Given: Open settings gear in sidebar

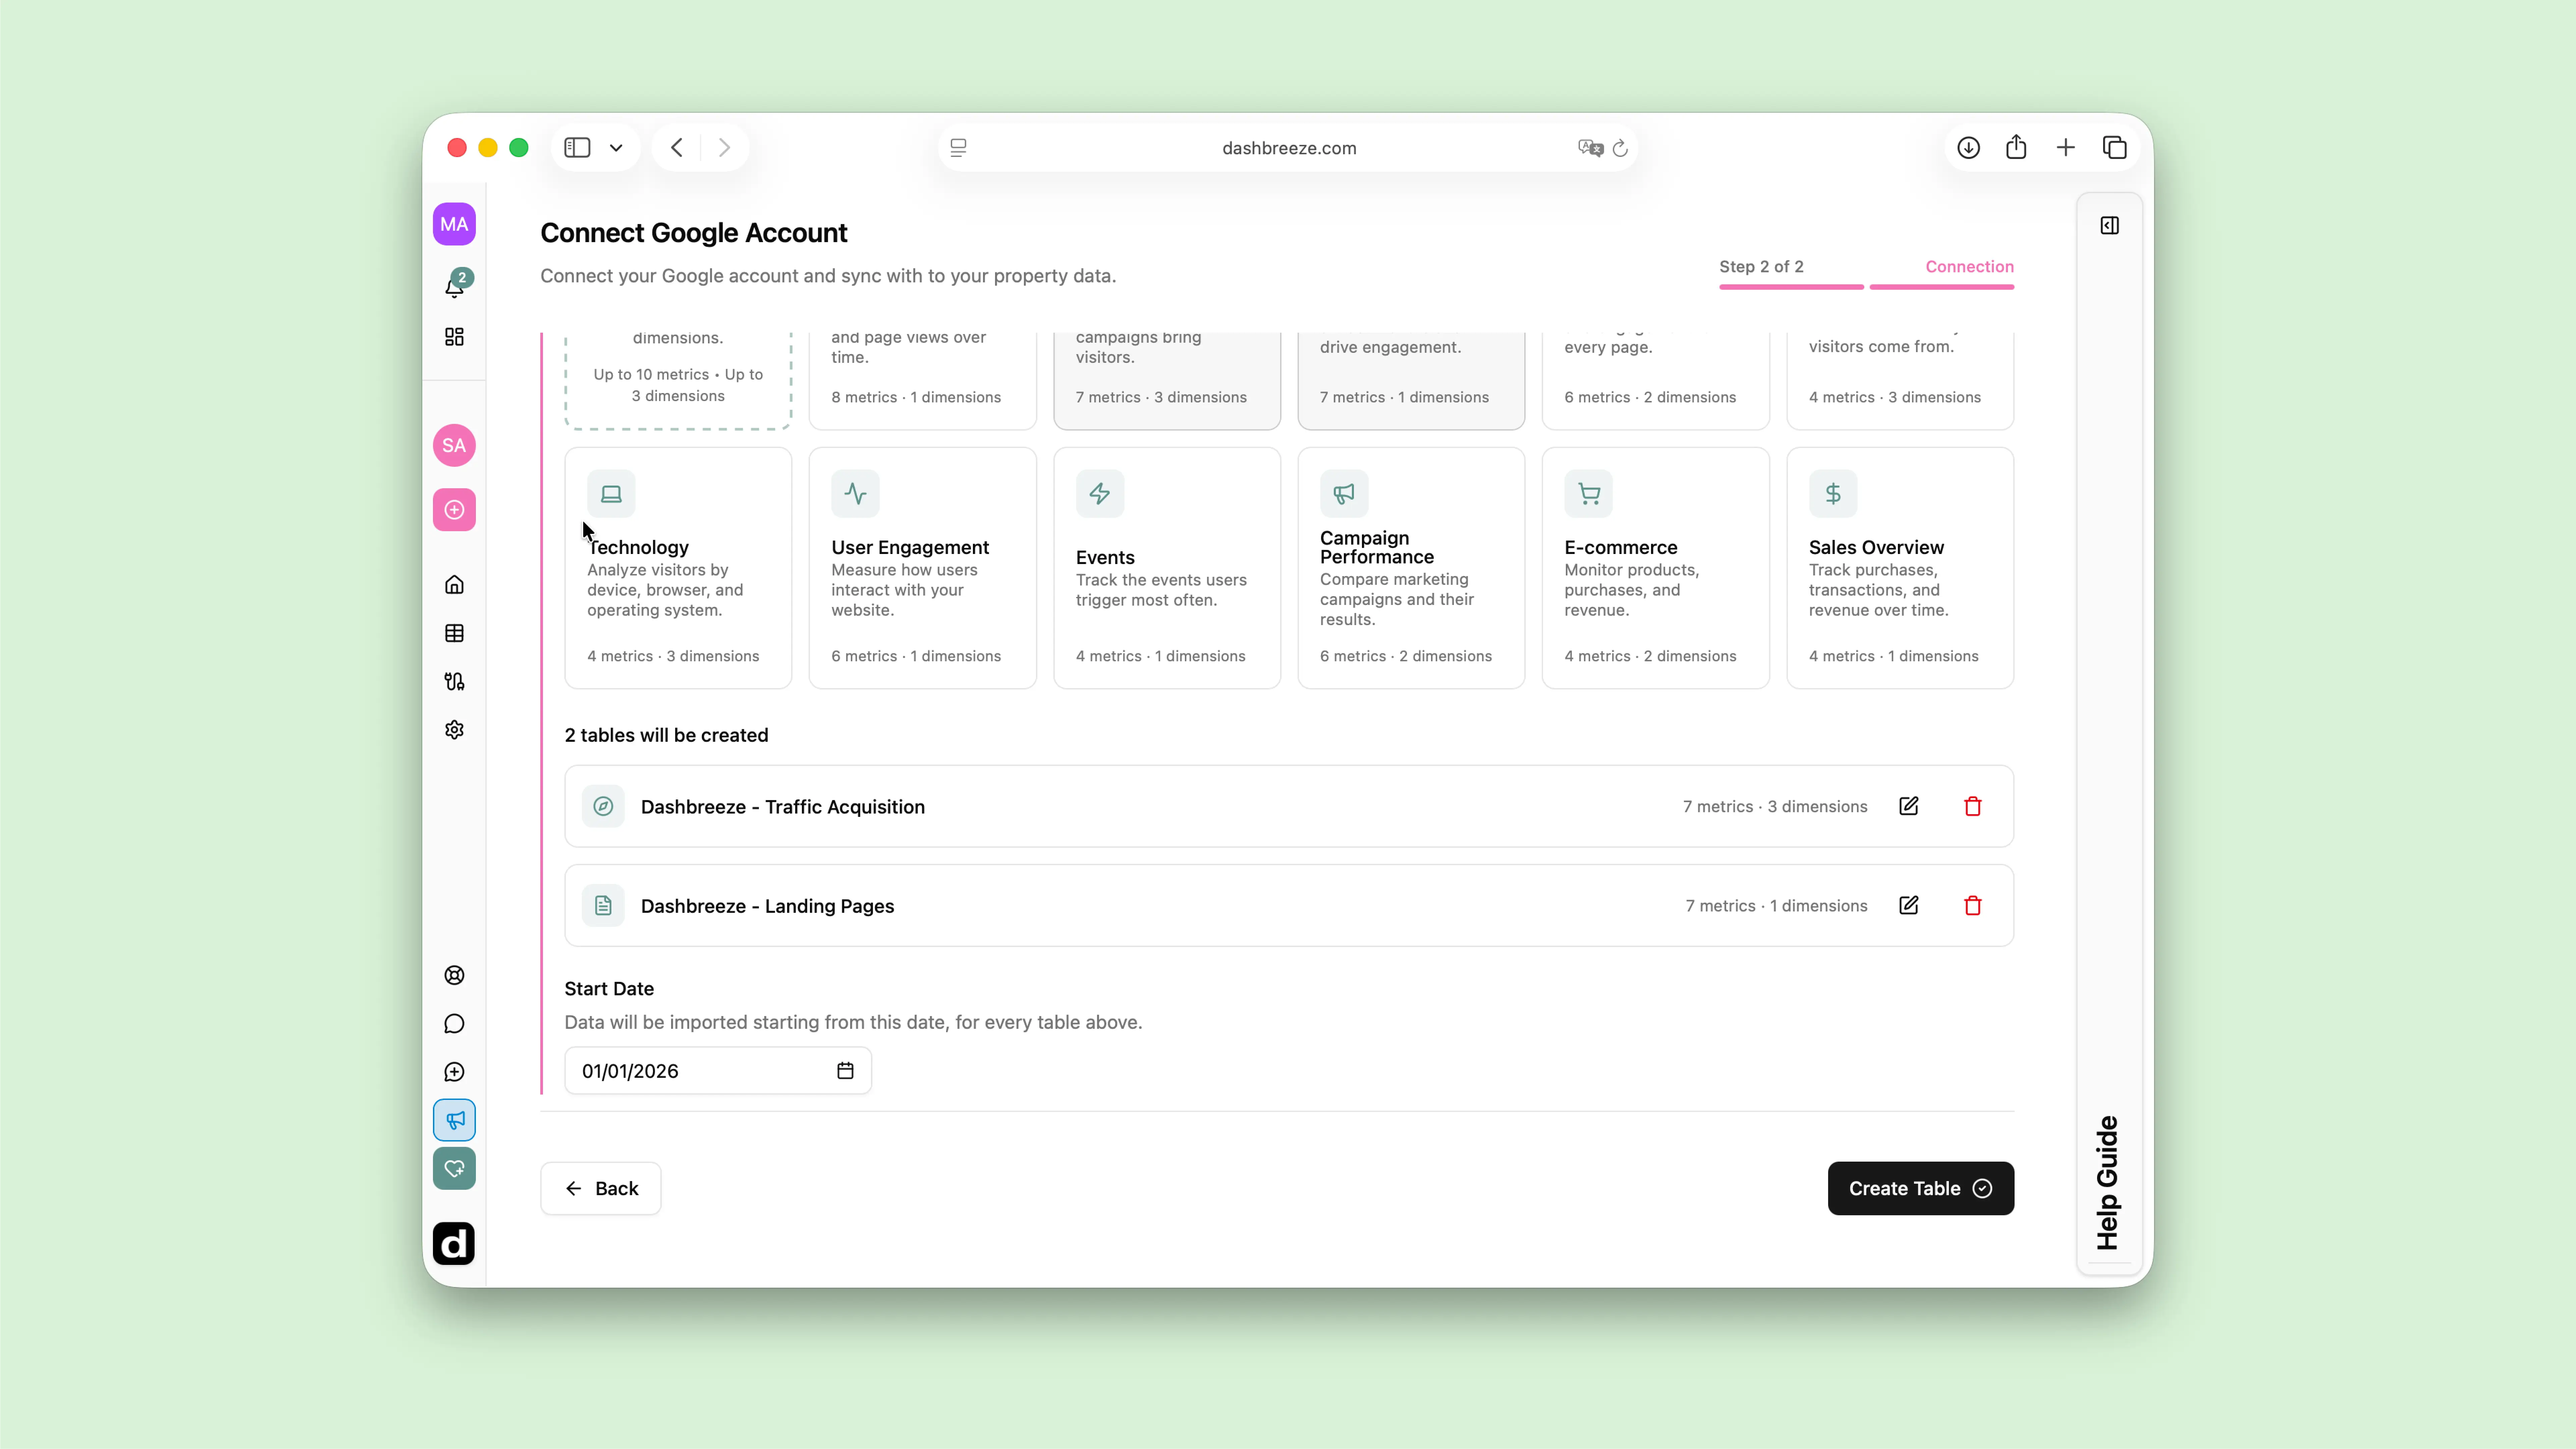Looking at the screenshot, I should coord(454,730).
